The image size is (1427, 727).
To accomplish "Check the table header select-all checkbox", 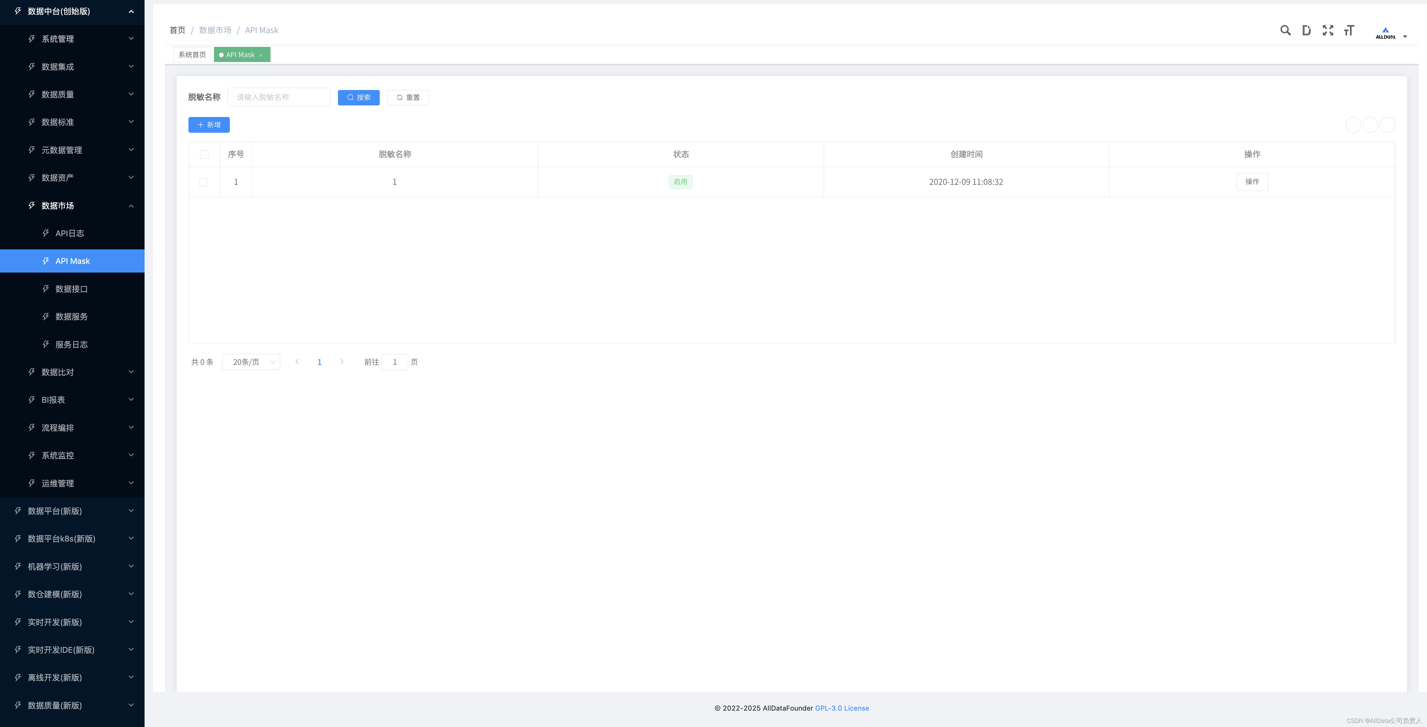I will 204,155.
